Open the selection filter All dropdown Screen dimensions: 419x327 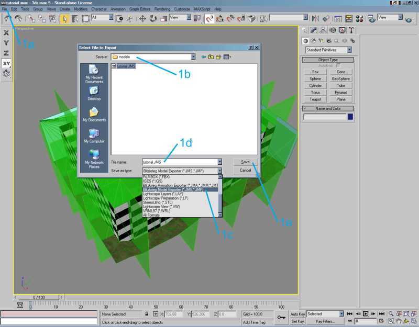pos(102,17)
